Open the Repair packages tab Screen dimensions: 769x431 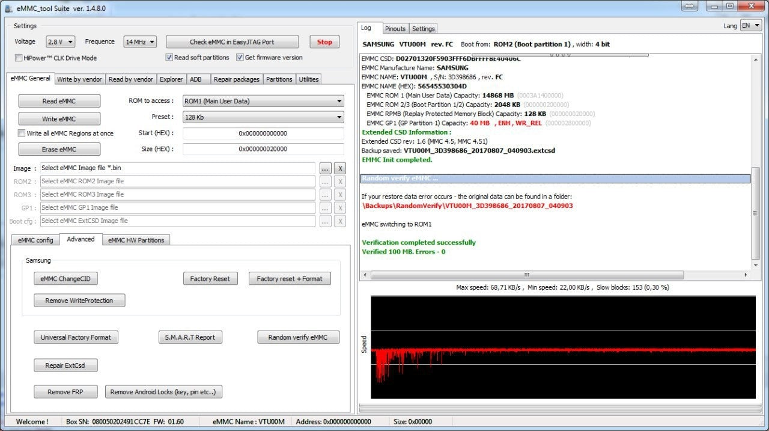[236, 79]
